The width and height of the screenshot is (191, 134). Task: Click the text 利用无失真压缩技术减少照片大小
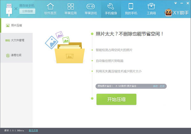tap(119, 71)
